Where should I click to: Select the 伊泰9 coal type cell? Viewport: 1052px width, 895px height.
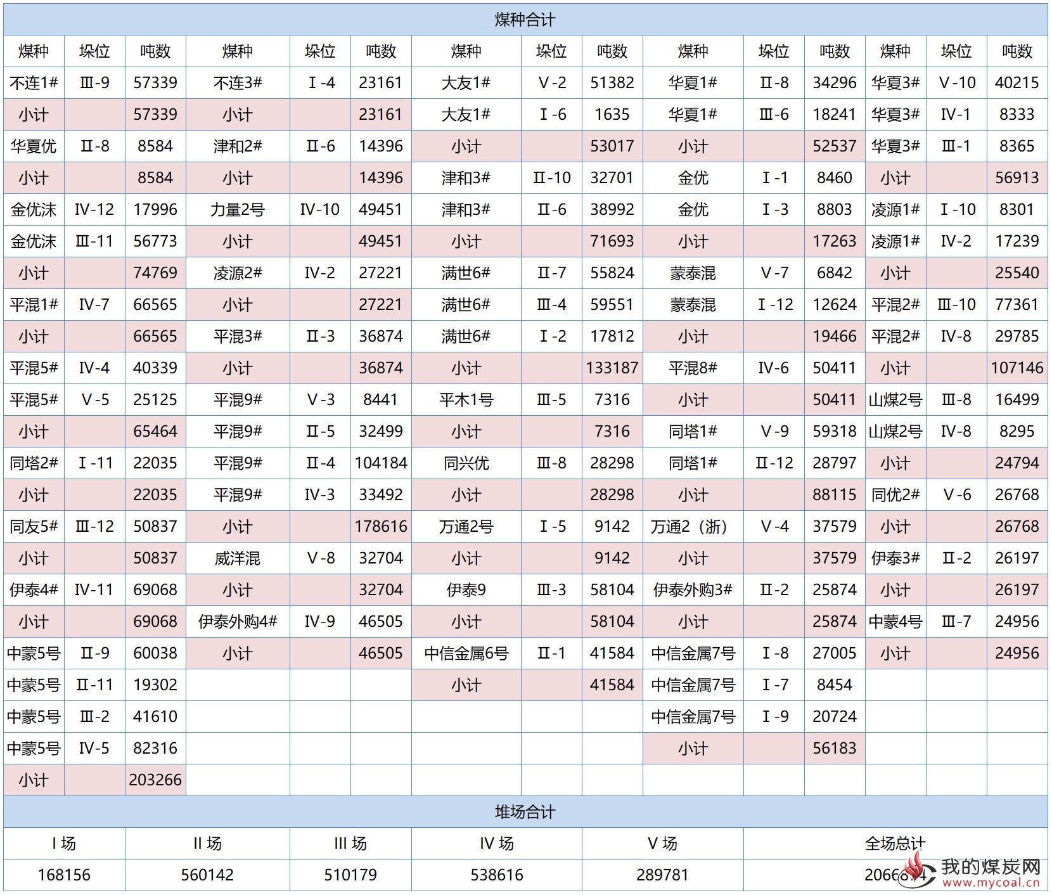(x=466, y=589)
